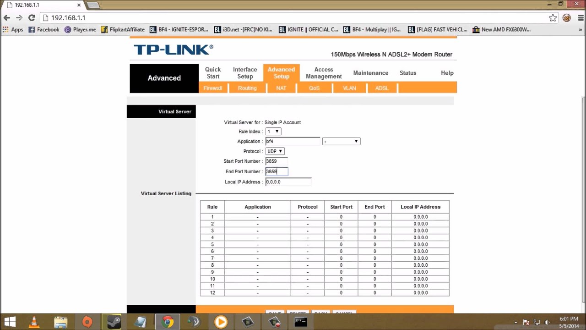Show hidden system tray icons
The image size is (586, 330).
[x=516, y=322]
